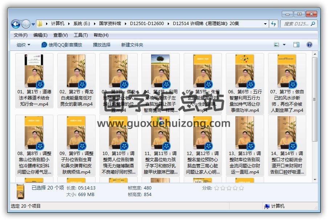Select the D12514 许细娣 breadcrumb segment
Image resolution: width=328 pixels, height=220 pixels.
pyautogui.click(x=206, y=24)
